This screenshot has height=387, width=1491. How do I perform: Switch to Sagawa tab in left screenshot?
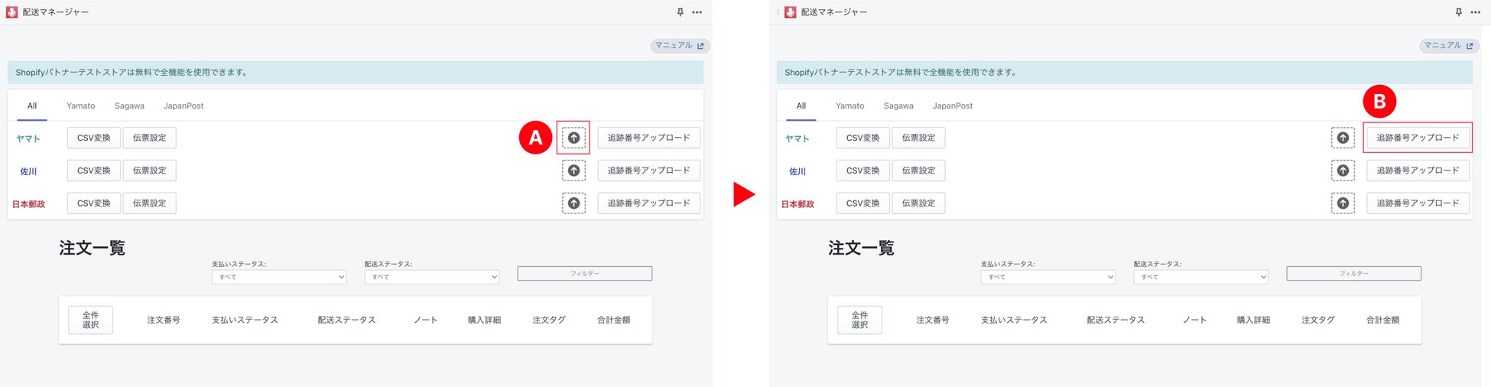click(x=129, y=106)
